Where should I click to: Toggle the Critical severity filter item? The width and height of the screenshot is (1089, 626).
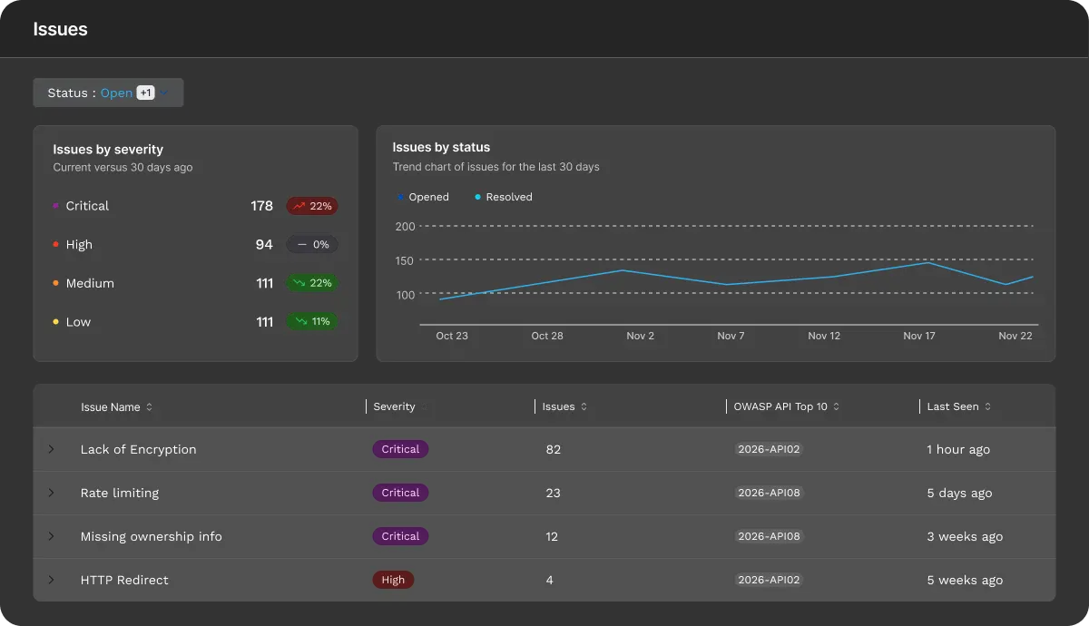pos(88,206)
